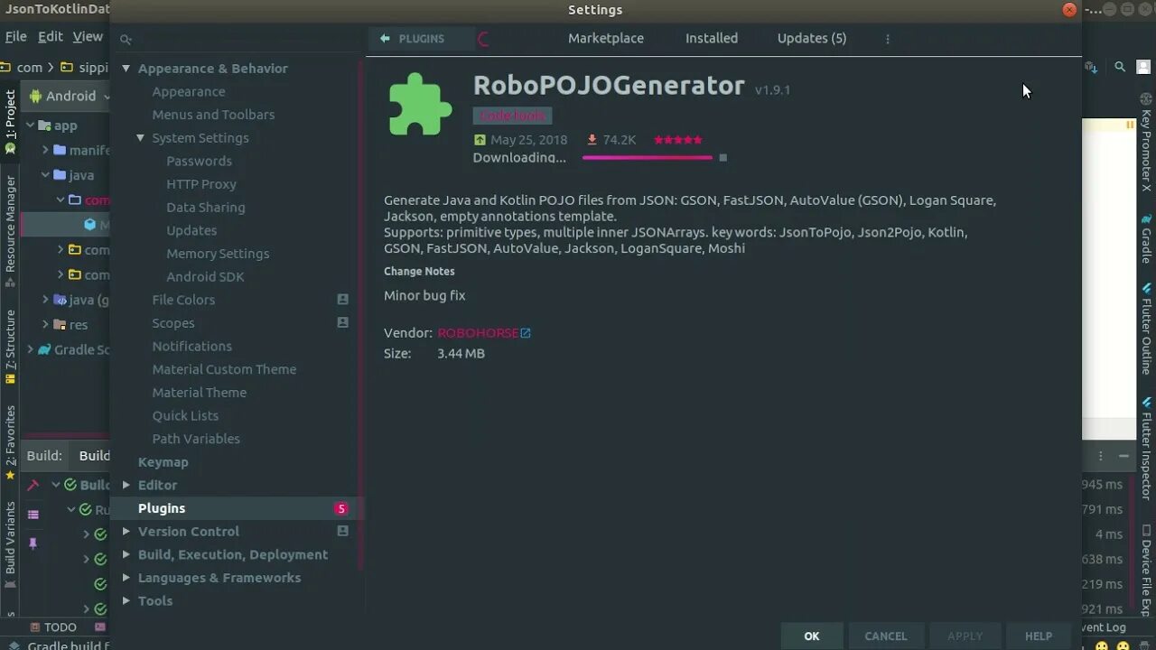
Task: Open the Gradle side panel
Action: 1146,238
